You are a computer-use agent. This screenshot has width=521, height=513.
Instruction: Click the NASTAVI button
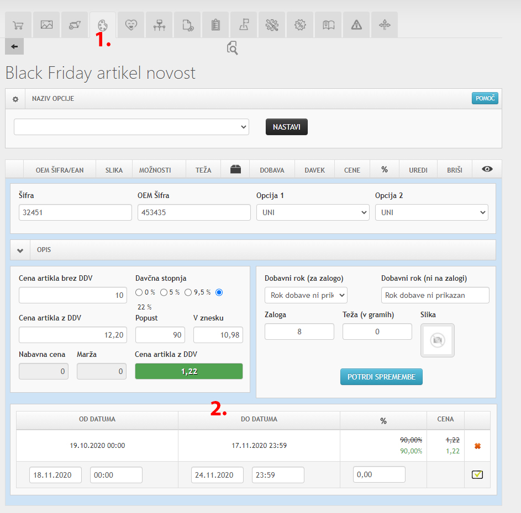click(x=286, y=127)
